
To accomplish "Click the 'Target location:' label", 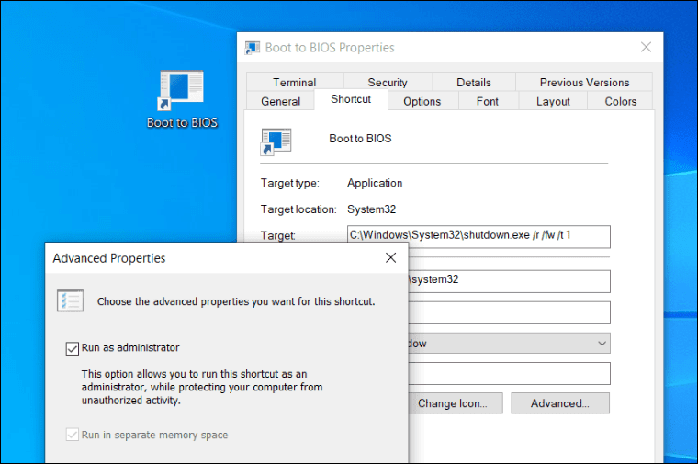I will [298, 209].
